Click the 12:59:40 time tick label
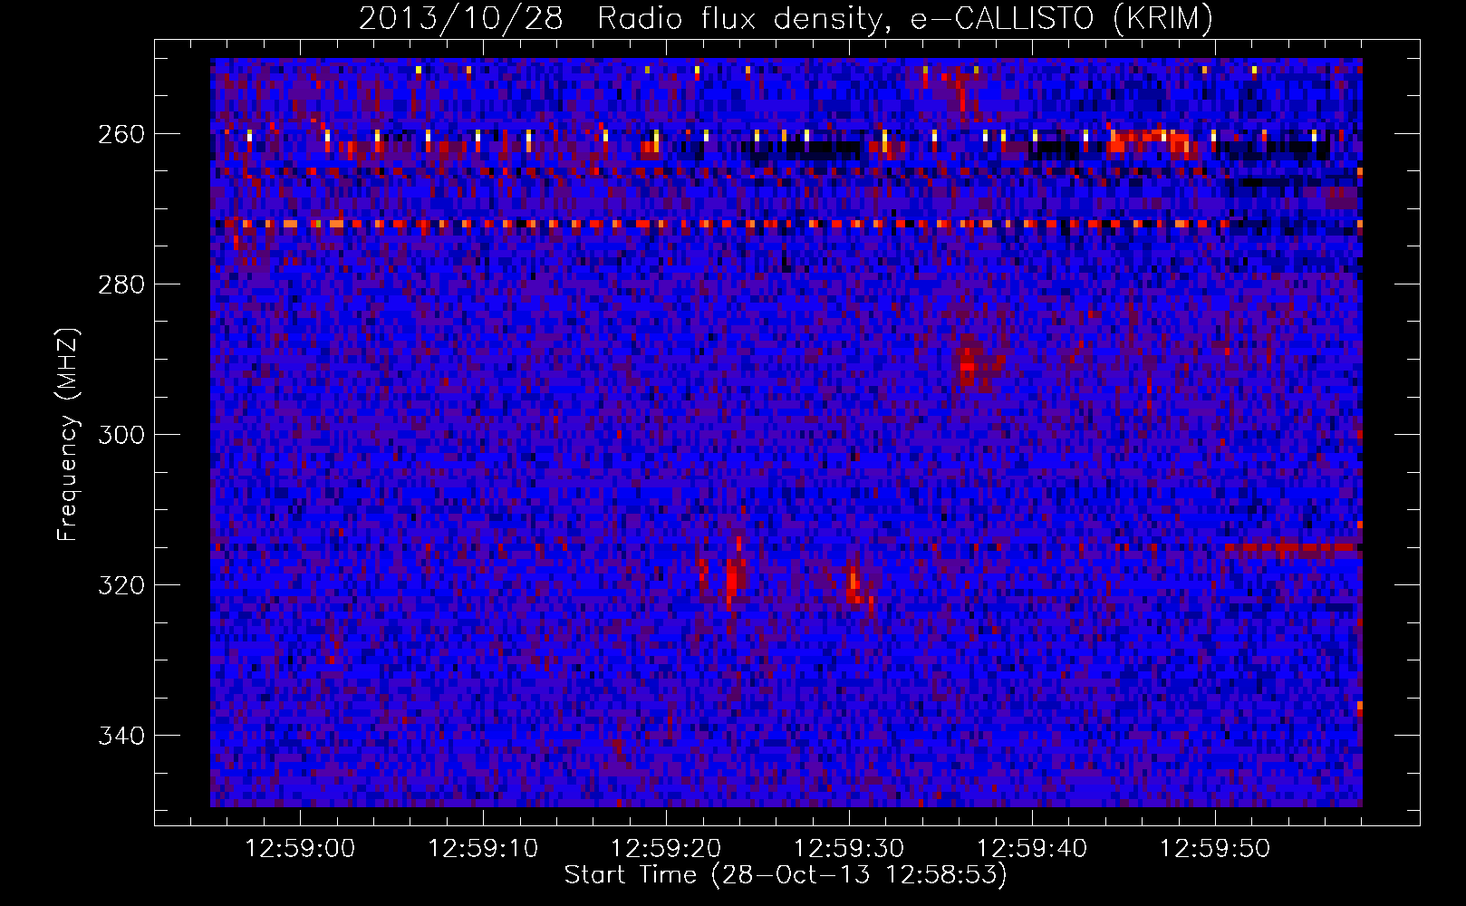This screenshot has height=906, width=1466. (1032, 849)
